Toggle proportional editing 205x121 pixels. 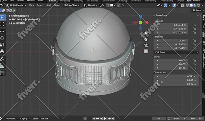coord(118,5)
